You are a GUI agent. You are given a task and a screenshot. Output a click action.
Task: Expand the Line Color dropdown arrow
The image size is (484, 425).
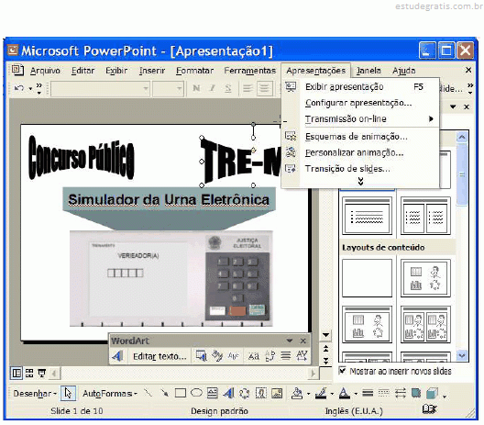point(332,394)
